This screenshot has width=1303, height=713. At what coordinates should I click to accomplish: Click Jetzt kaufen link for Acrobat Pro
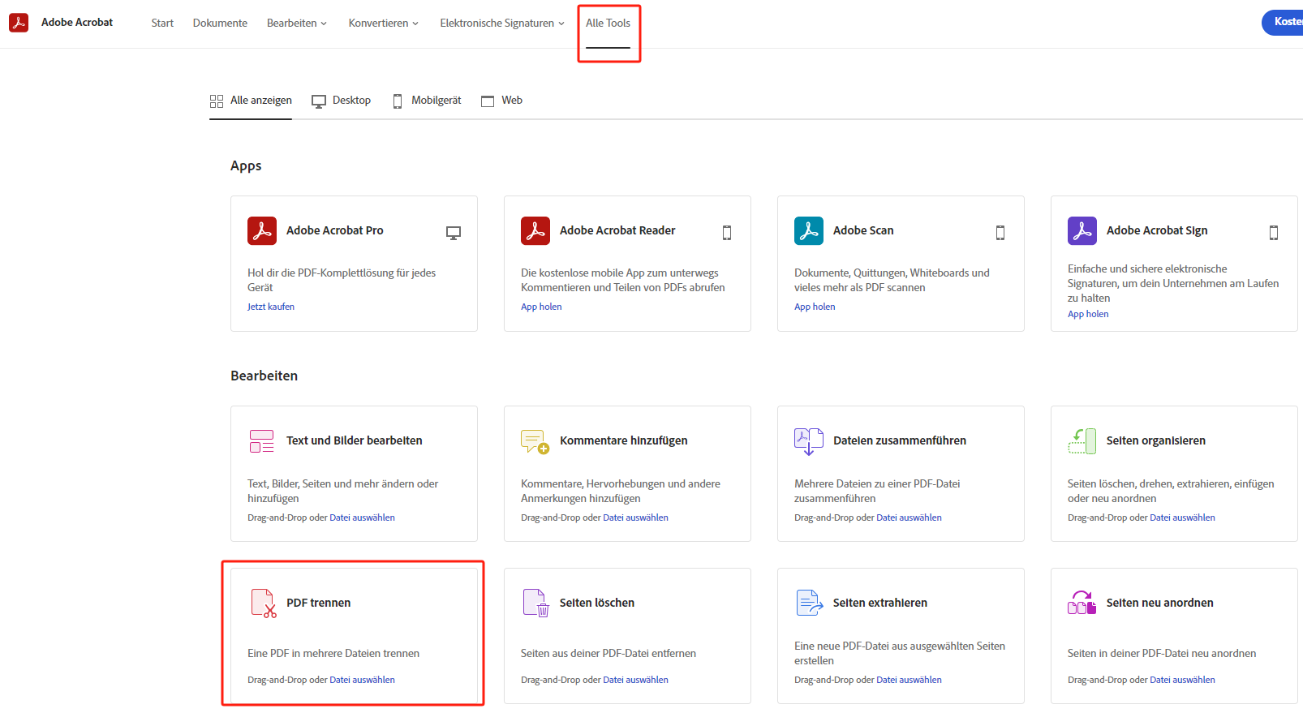[x=271, y=307]
